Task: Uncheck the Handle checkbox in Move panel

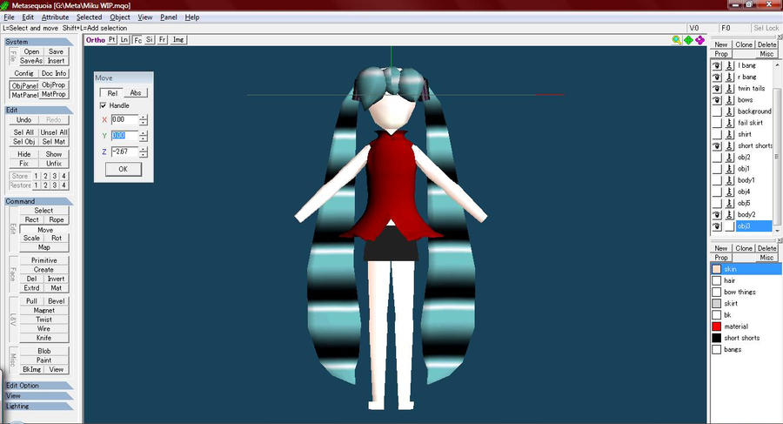Action: (104, 105)
